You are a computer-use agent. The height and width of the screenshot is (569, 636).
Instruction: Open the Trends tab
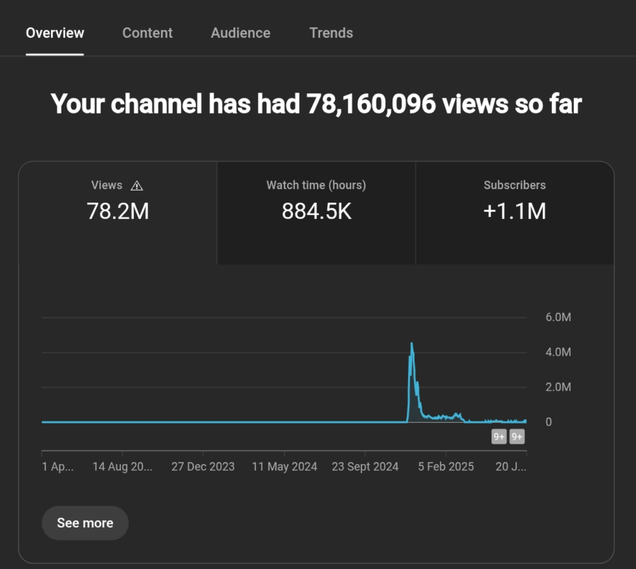[331, 33]
